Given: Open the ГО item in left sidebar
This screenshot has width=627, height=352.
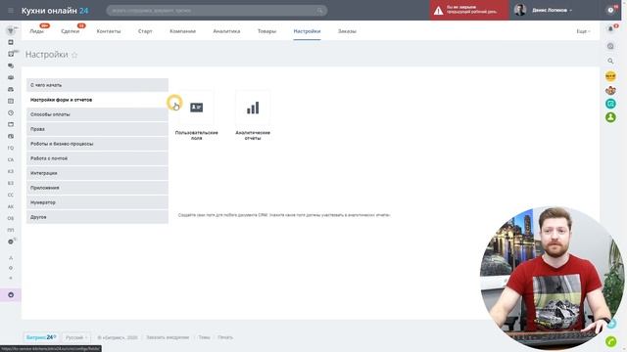Looking at the screenshot, I should coord(11,148).
